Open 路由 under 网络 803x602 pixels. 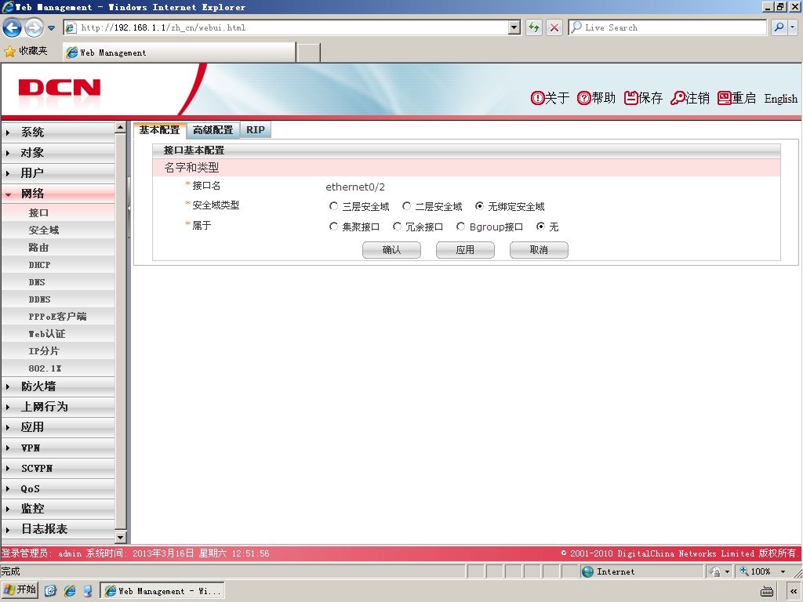(x=58, y=248)
